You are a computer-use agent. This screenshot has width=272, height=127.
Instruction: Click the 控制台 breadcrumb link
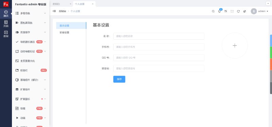(x=63, y=11)
